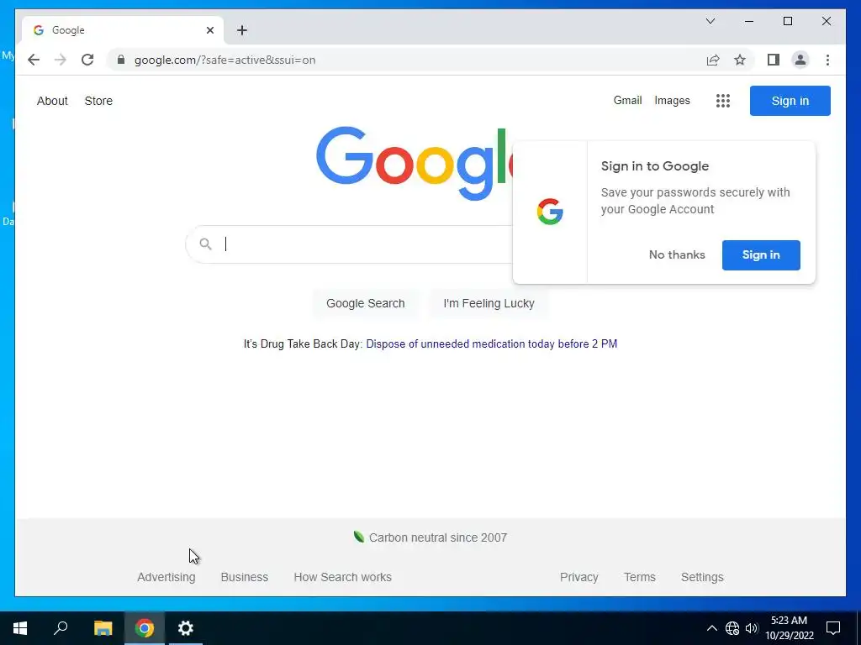Click the I'm Feeling Lucky button
861x645 pixels.
pyautogui.click(x=489, y=303)
